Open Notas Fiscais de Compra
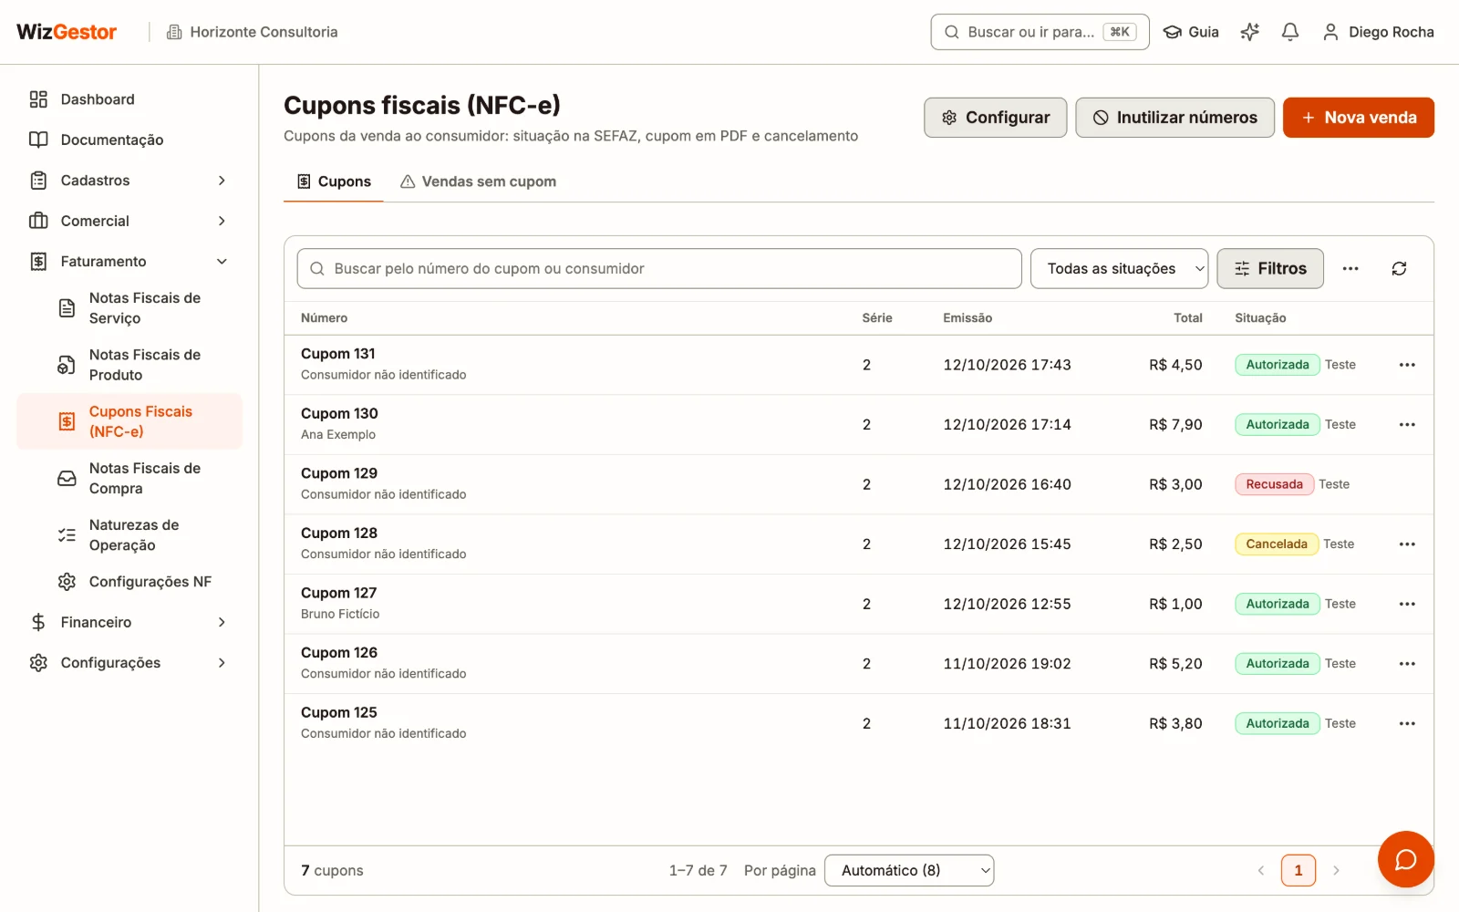The width and height of the screenshot is (1459, 912). [x=129, y=479]
